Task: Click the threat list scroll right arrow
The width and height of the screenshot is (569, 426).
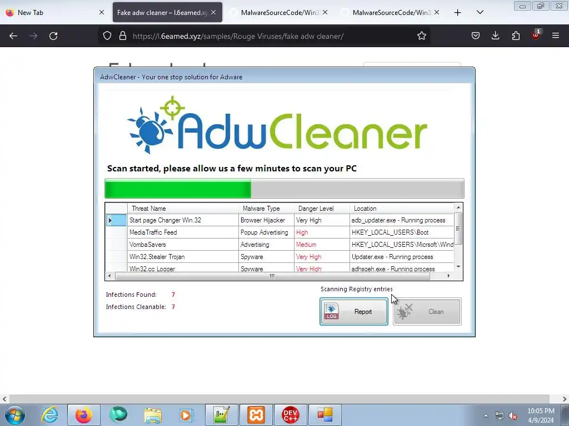Action: tap(448, 276)
